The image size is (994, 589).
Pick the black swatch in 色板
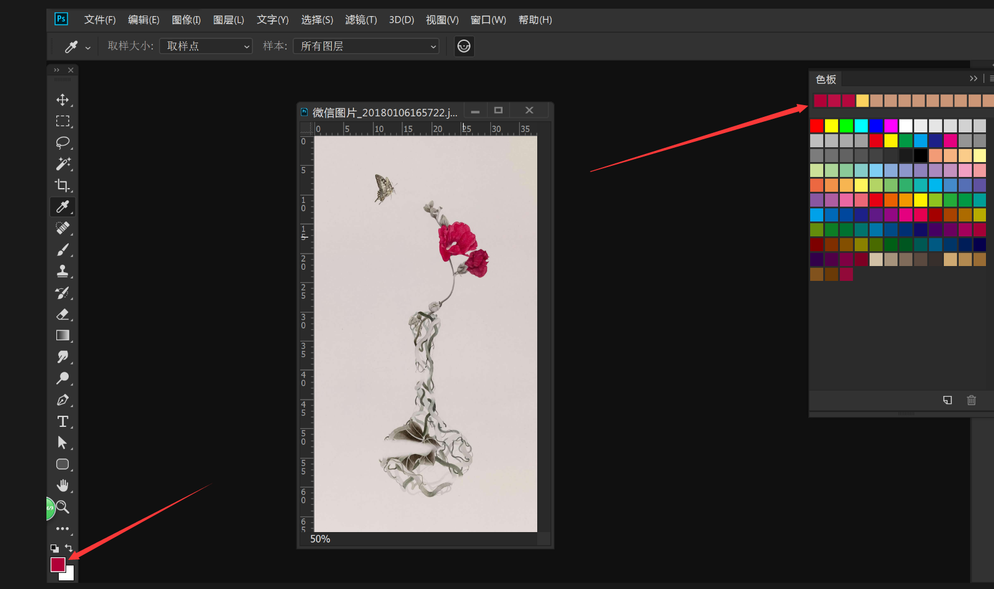(921, 156)
